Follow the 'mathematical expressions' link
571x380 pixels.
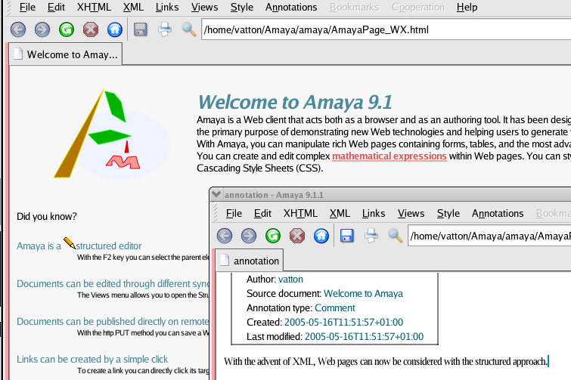click(x=389, y=156)
